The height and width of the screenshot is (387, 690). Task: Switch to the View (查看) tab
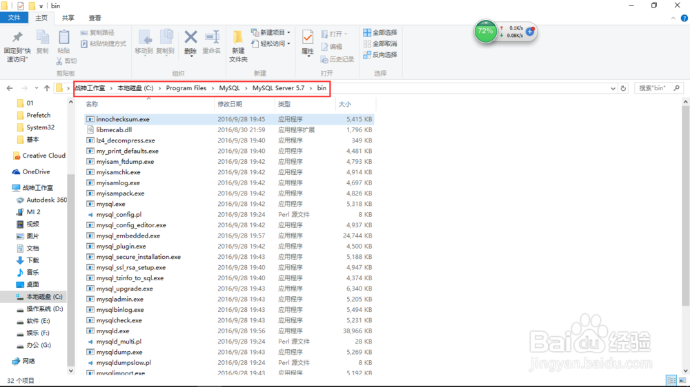(95, 18)
